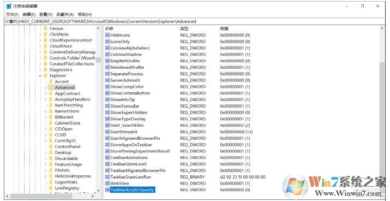390x201 pixels.
Task: Select the CabinetState key
Action: pyautogui.click(x=68, y=123)
